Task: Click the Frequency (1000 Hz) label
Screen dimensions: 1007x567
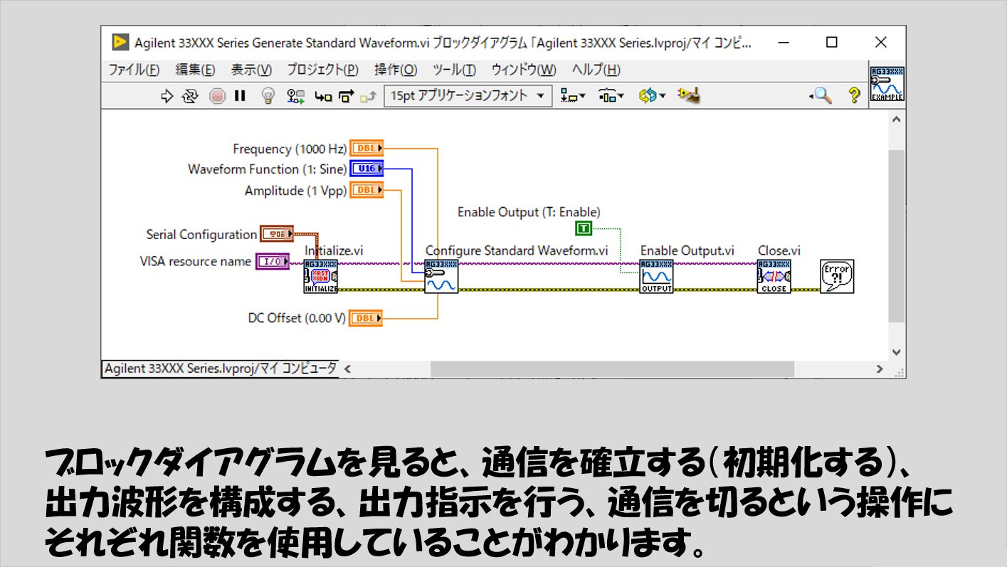Action: click(290, 149)
